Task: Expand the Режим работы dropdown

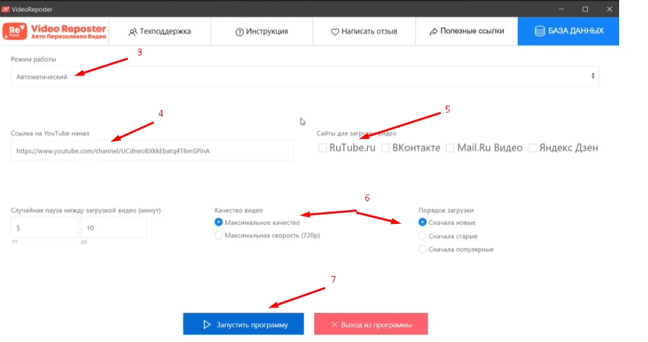Action: (305, 76)
